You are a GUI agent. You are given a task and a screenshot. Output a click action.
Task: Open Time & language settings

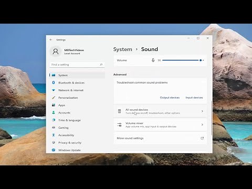[77, 120]
